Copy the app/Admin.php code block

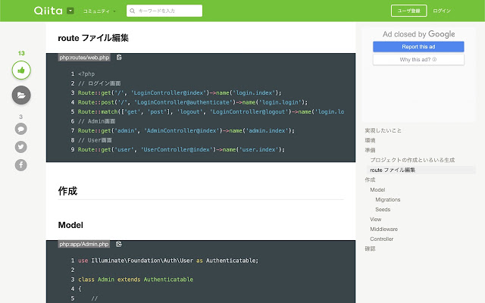coord(119,244)
